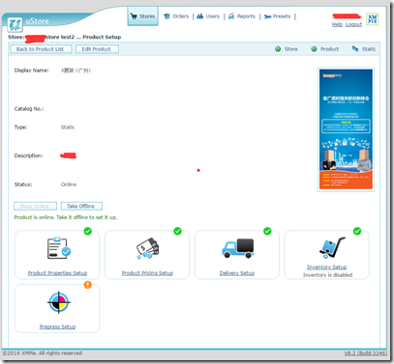Open the Product Properties Setup link

57,273
